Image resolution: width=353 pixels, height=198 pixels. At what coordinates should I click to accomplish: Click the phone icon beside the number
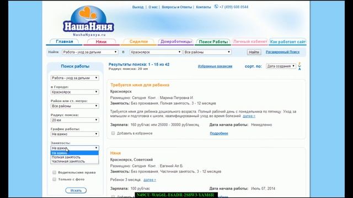point(216,7)
